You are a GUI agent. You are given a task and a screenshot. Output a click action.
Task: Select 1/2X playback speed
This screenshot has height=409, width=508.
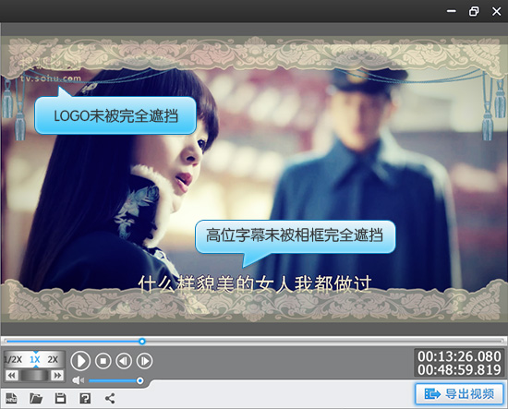(13, 359)
